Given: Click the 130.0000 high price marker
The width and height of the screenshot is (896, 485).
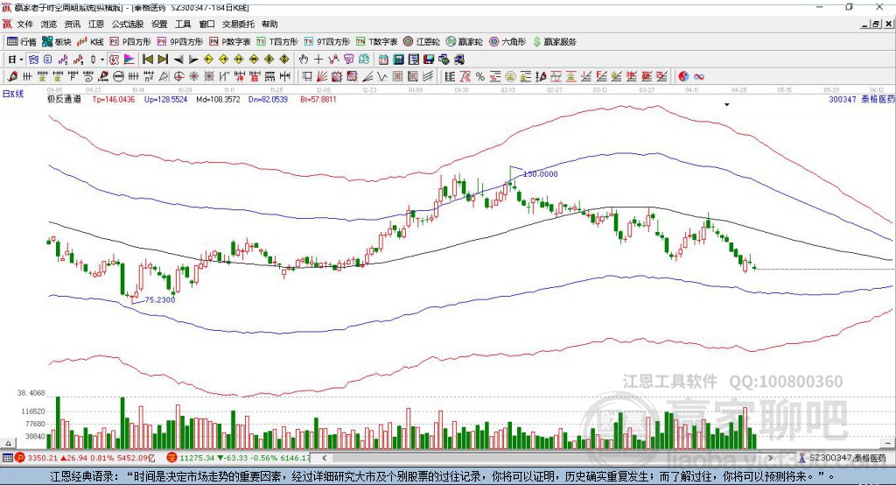Looking at the screenshot, I should tap(540, 174).
